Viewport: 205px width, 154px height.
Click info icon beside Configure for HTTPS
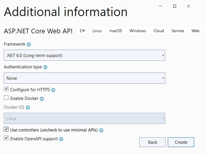pyautogui.click(x=53, y=90)
